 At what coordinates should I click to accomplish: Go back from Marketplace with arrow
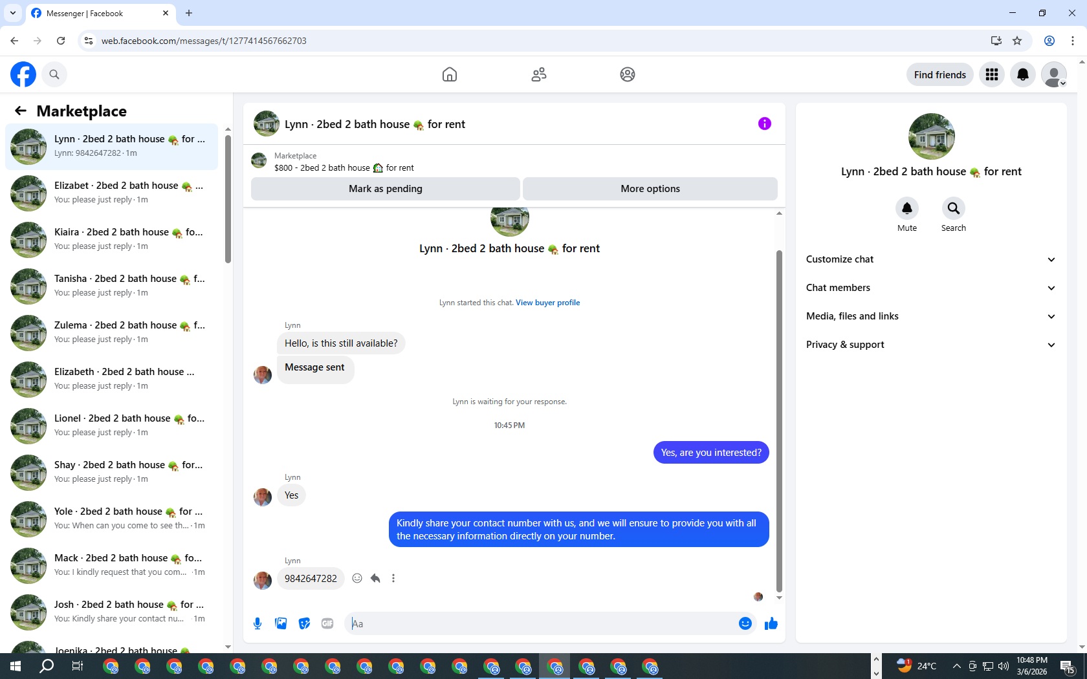click(21, 111)
